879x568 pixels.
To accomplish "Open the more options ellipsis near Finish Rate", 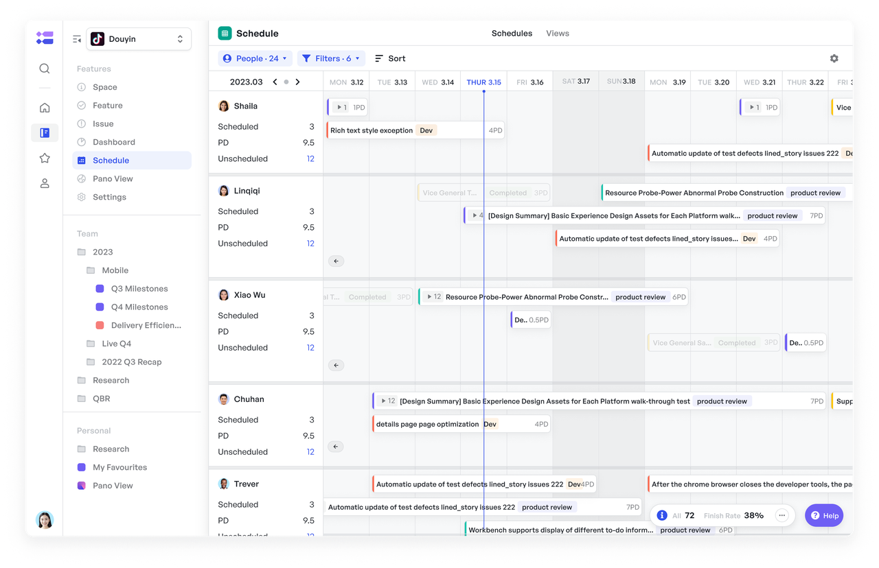I will [x=781, y=515].
